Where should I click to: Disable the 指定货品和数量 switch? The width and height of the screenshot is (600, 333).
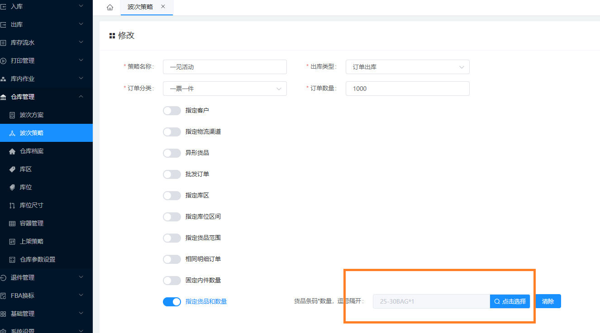pyautogui.click(x=172, y=302)
